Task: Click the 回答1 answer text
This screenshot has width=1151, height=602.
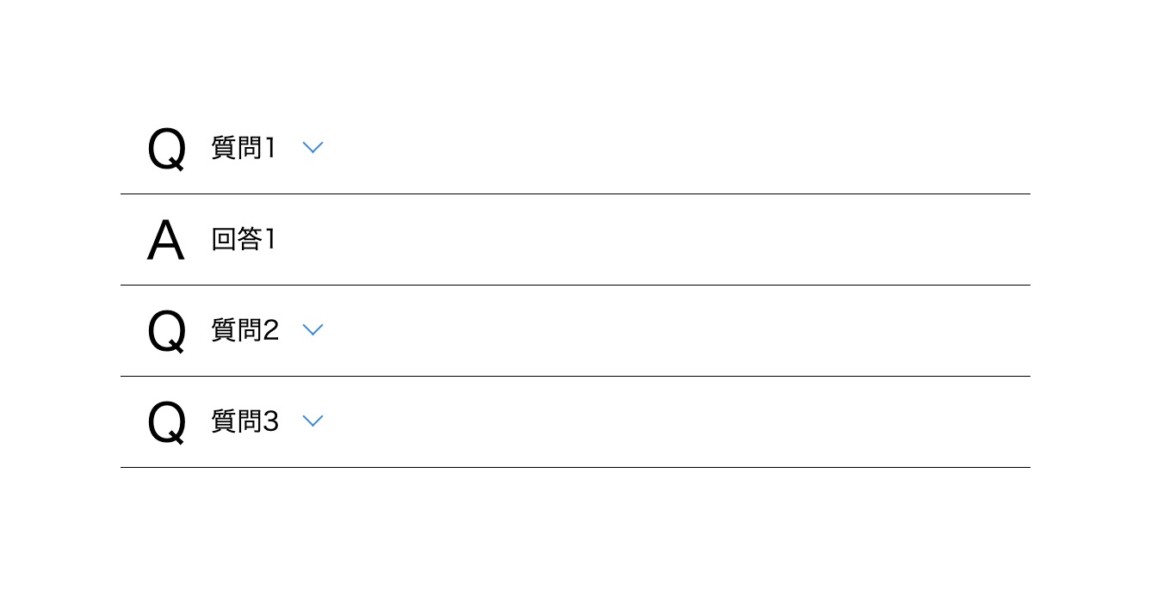Action: click(244, 239)
